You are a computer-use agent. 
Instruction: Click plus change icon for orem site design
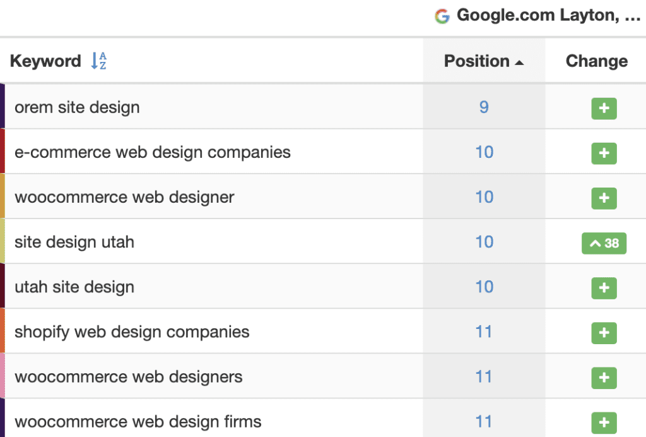(604, 109)
